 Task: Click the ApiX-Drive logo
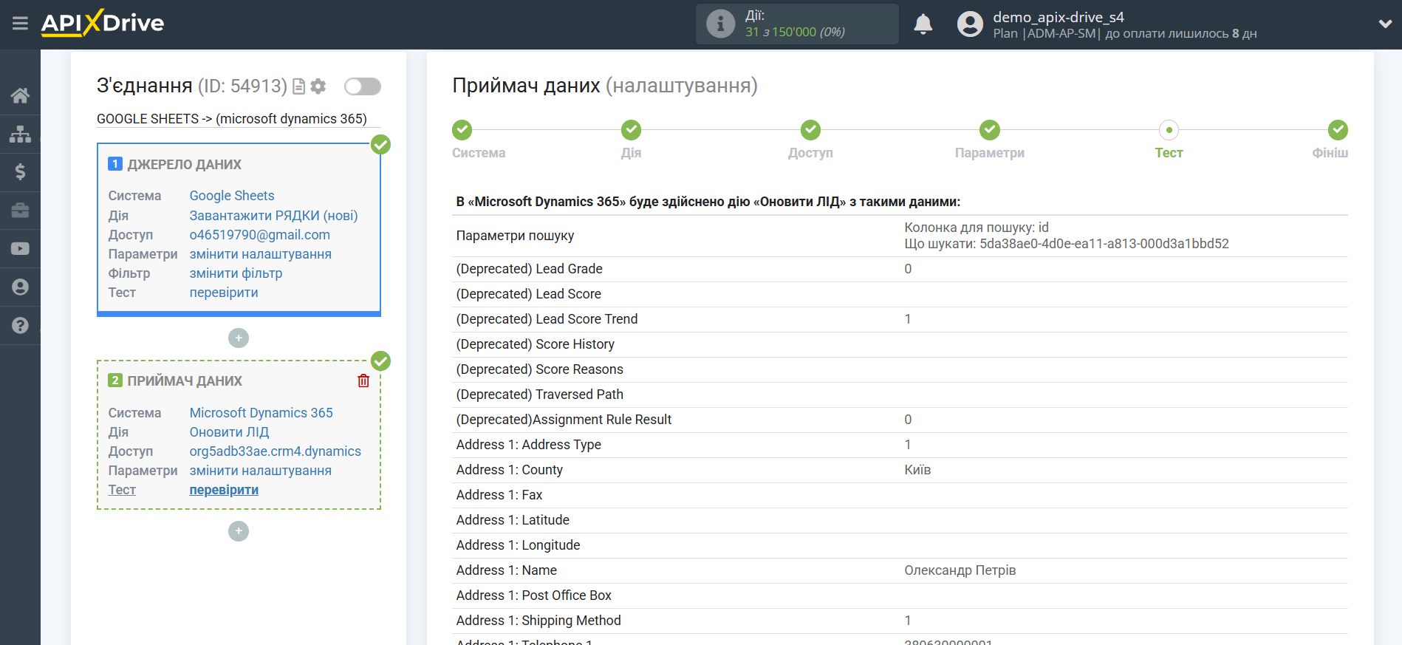tap(103, 23)
